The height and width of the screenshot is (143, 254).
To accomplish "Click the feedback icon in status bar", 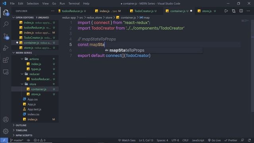I will coord(242,140).
